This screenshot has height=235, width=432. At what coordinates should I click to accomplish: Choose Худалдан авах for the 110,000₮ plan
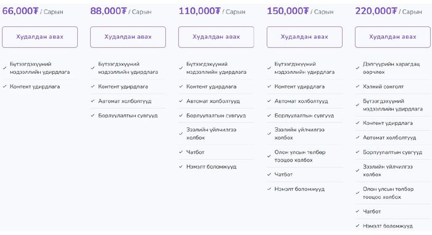pos(216,37)
